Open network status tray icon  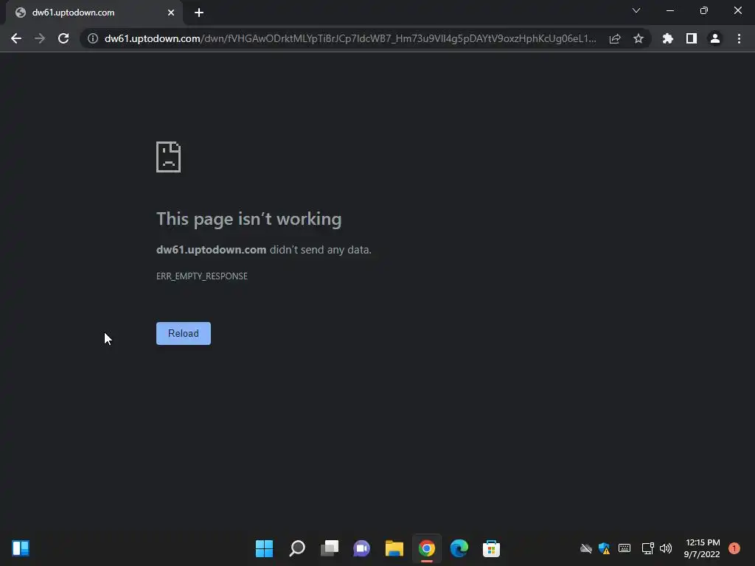coord(647,548)
